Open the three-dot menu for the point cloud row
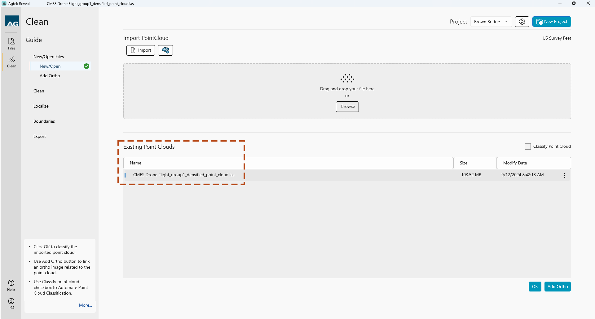 [x=565, y=175]
